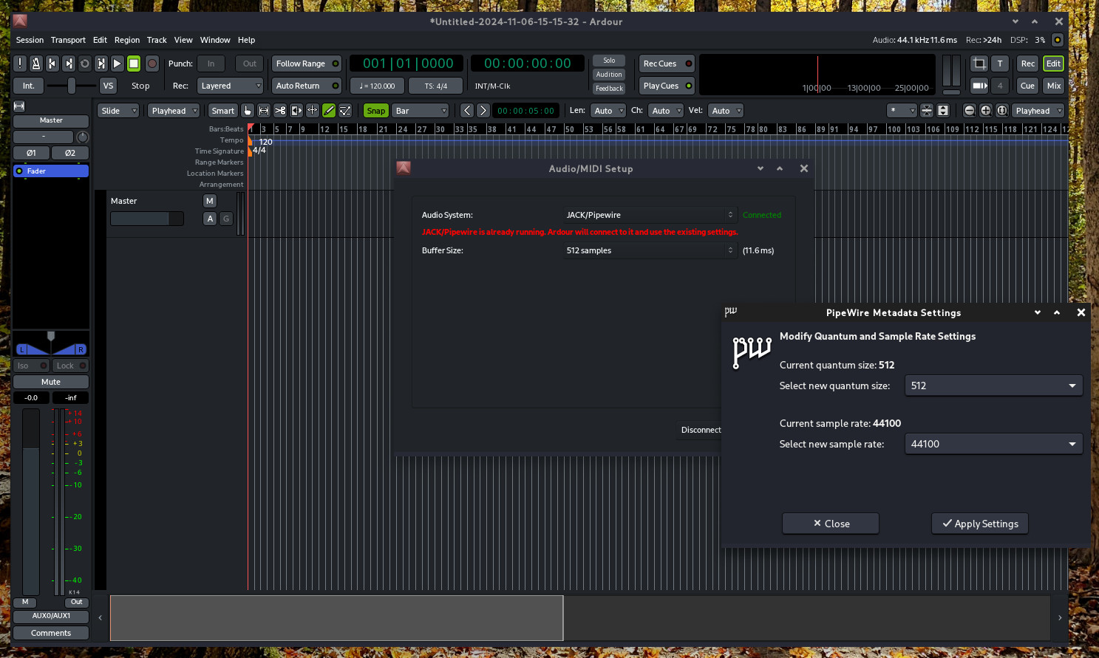Start playback with the play icon
1099x658 pixels.
117,64
